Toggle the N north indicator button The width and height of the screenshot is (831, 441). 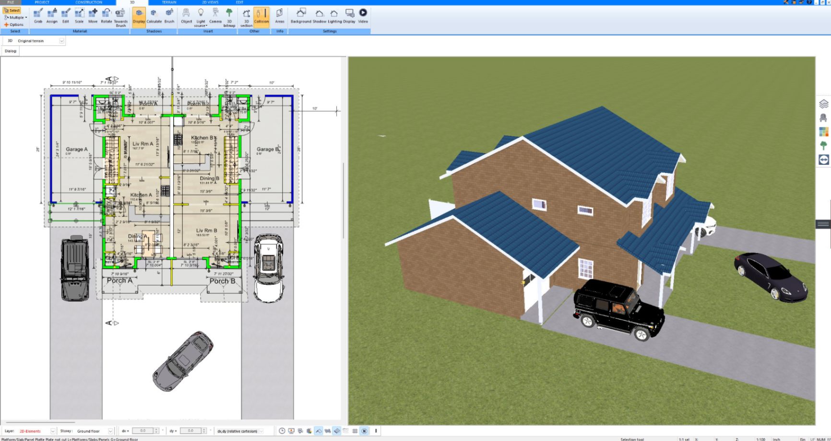click(x=364, y=431)
